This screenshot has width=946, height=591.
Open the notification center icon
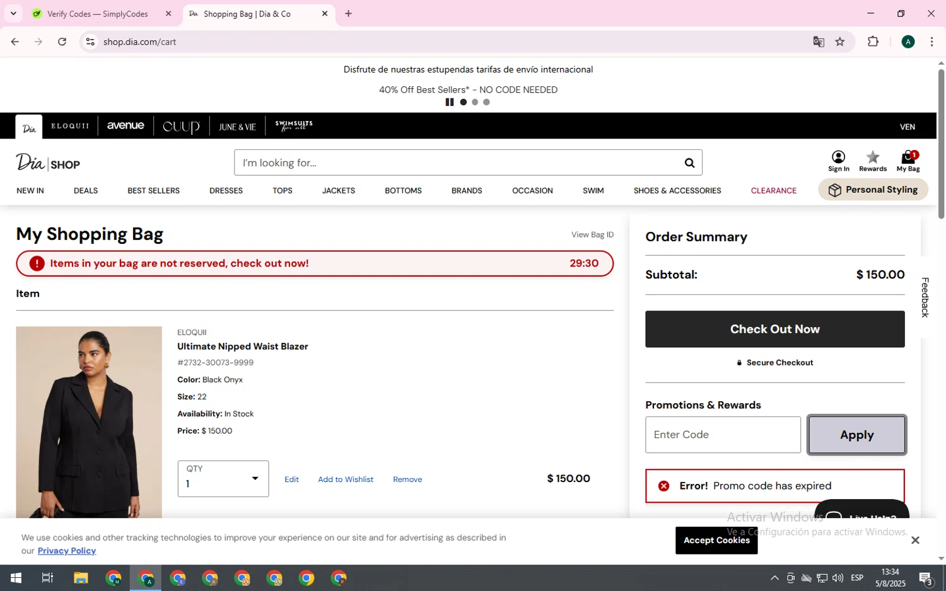coord(926,578)
